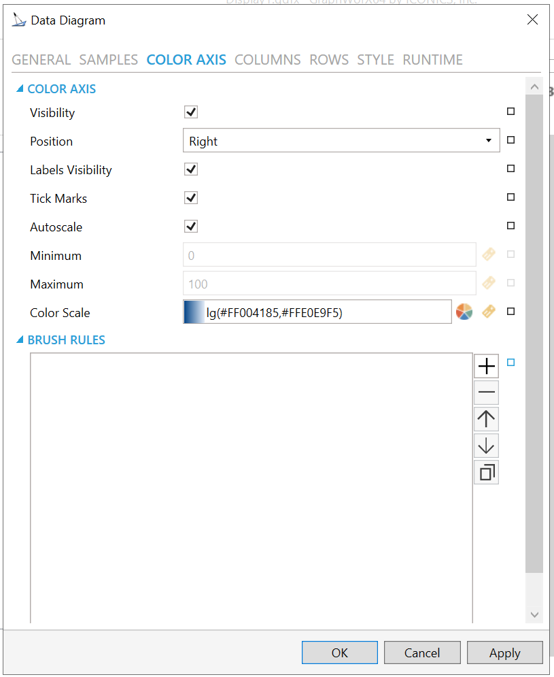Click the remove brush rule minus icon
The image size is (554, 677).
pyautogui.click(x=486, y=393)
